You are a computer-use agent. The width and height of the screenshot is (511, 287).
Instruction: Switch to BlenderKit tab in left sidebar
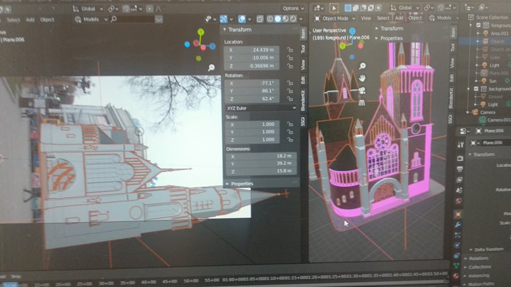[303, 100]
